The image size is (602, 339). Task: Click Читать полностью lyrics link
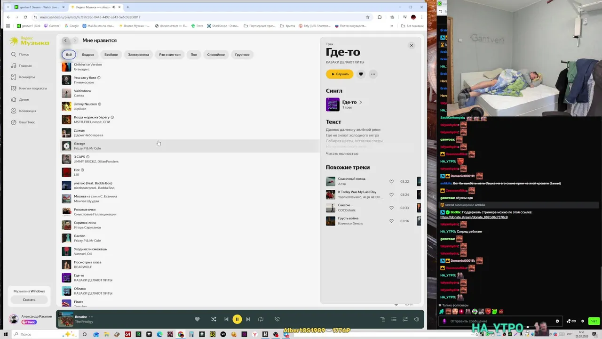[342, 153]
